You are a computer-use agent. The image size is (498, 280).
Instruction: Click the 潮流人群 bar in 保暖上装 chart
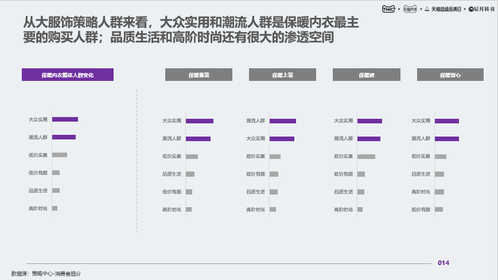283,121
